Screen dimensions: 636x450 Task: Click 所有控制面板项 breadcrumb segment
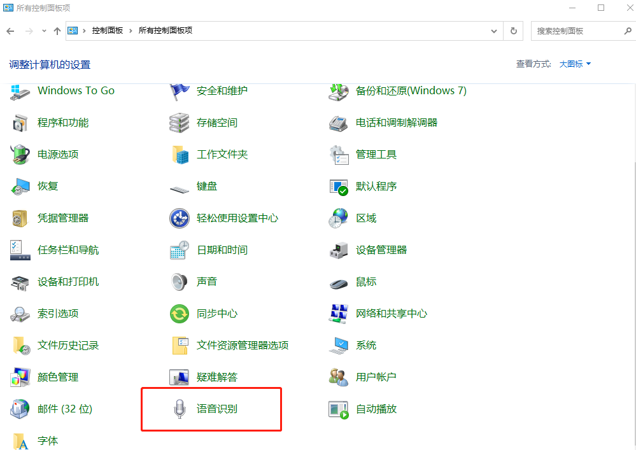click(x=165, y=31)
